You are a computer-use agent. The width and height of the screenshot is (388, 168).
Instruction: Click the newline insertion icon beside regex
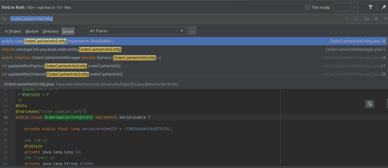(x=355, y=19)
